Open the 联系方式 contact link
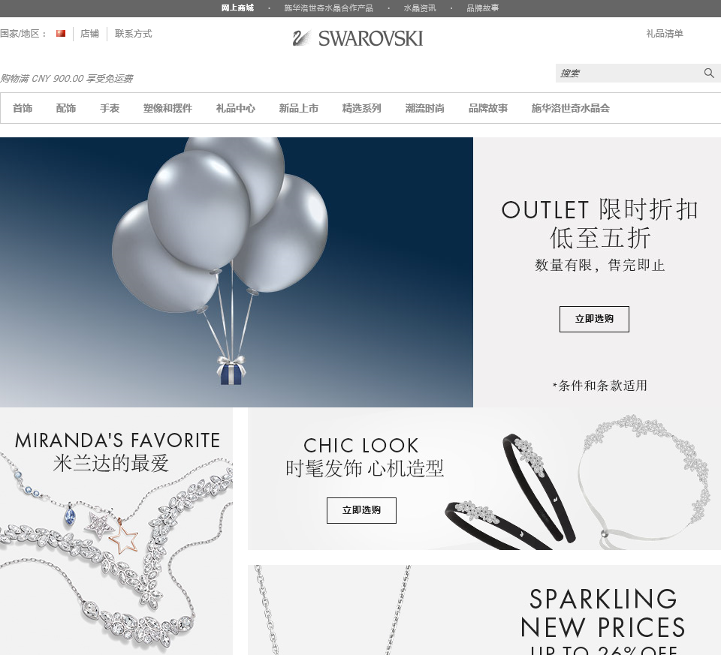Image resolution: width=721 pixels, height=655 pixels. point(134,34)
